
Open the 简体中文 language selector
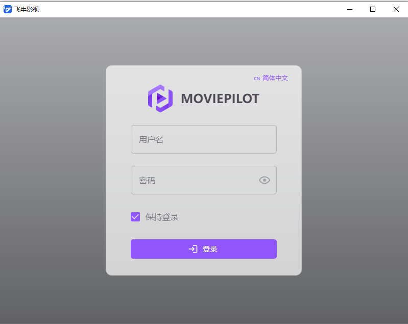click(x=271, y=78)
